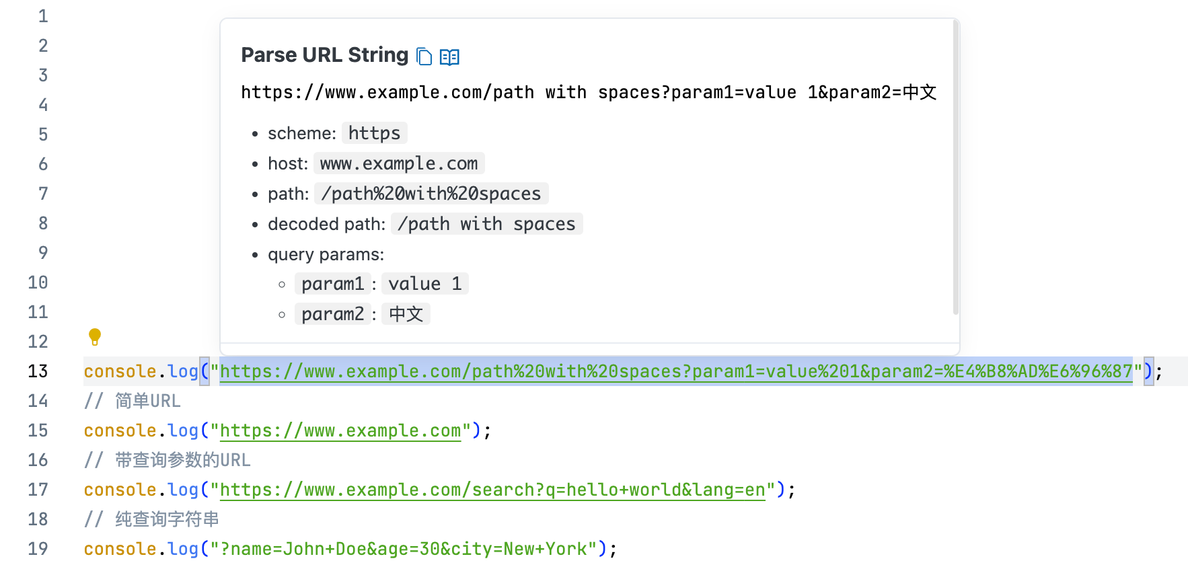Click the comment 带查询参数的URL on line 16

[168, 460]
